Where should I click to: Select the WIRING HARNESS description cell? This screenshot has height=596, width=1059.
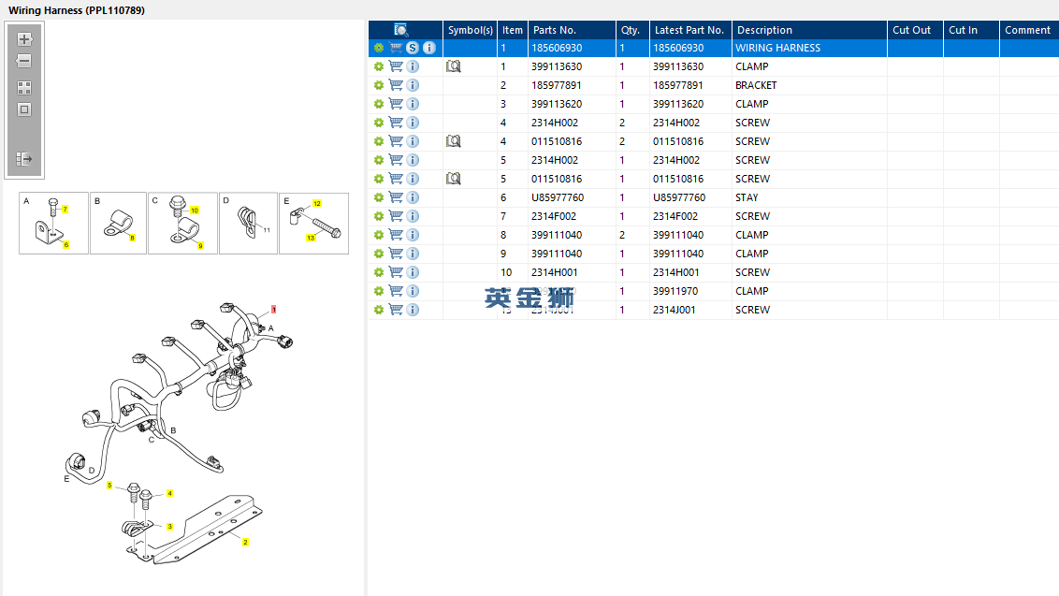point(809,48)
